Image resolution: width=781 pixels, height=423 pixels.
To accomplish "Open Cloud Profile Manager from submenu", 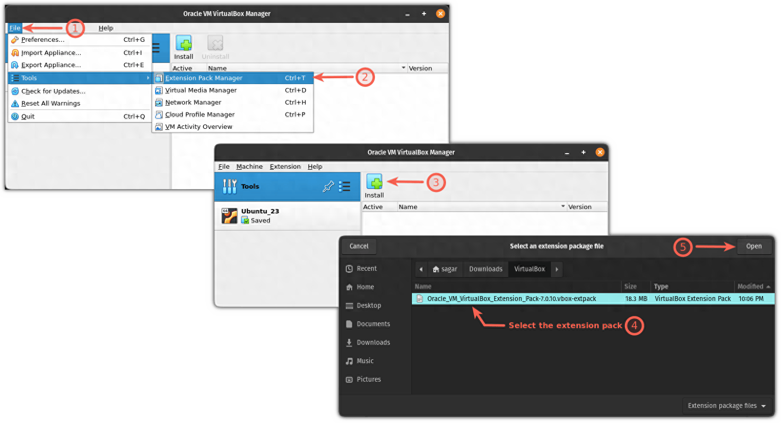I will (233, 114).
